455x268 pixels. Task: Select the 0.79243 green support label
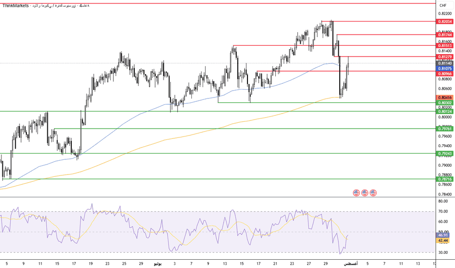point(445,153)
